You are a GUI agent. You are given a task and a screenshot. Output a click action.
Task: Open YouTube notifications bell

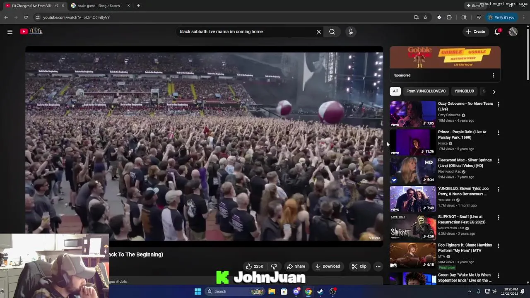coord(497,31)
